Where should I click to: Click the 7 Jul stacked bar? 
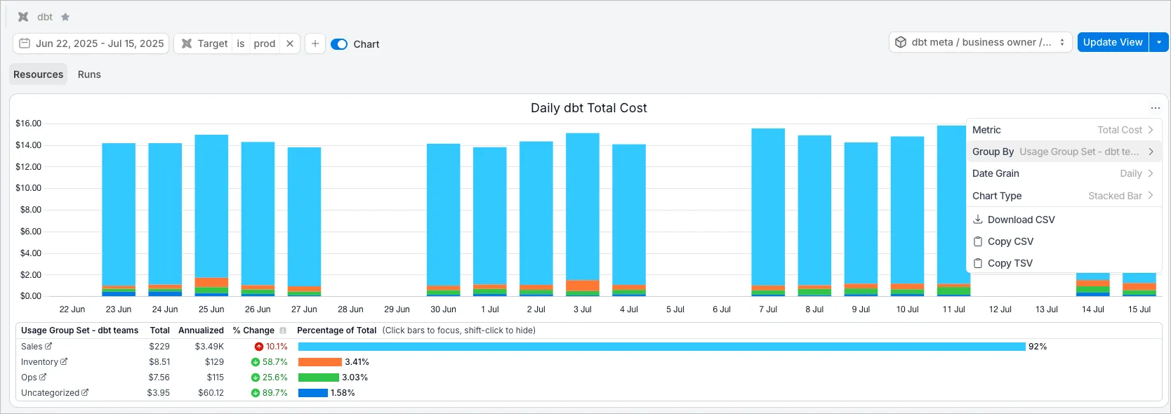tap(768, 212)
